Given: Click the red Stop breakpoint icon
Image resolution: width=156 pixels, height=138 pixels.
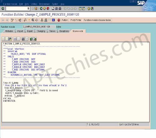Looking at the screenshot, I should (59, 20).
